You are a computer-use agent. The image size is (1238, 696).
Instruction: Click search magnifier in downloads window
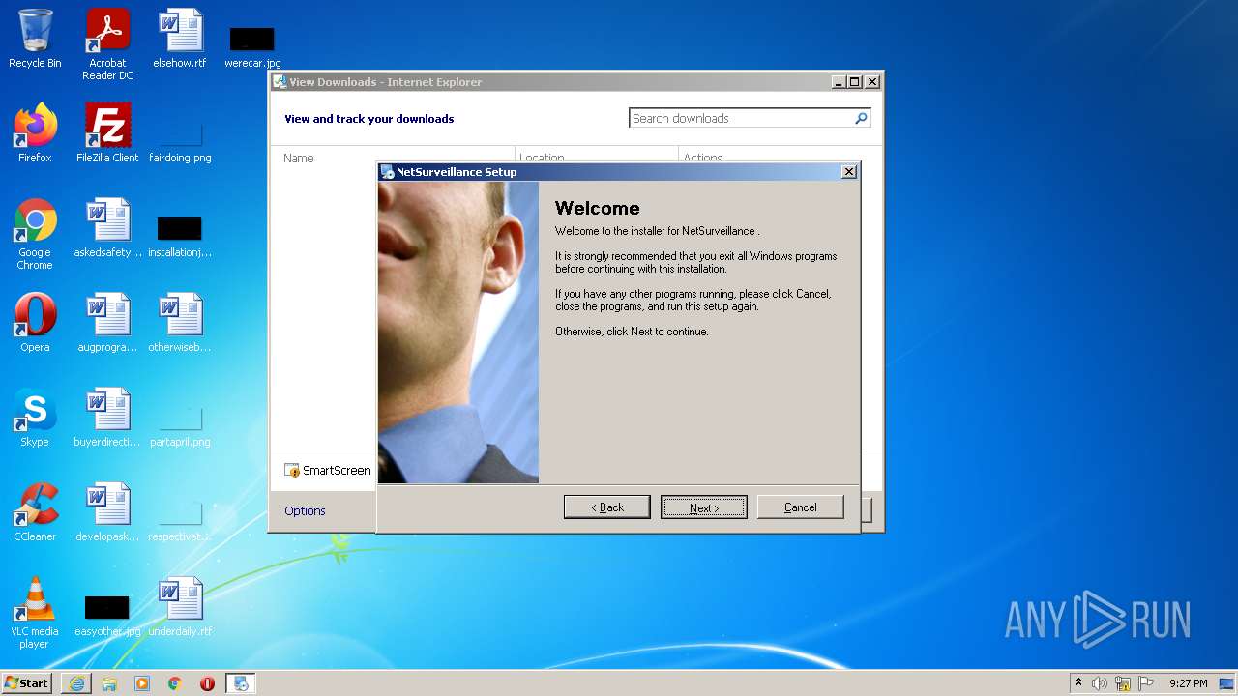coord(861,118)
